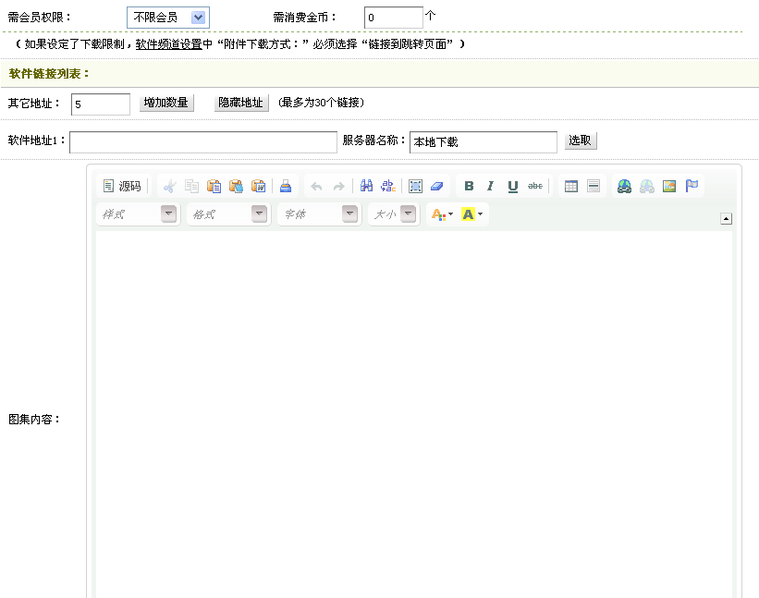This screenshot has width=759, height=598.
Task: Open the 软件频道设置 link
Action: (x=168, y=44)
